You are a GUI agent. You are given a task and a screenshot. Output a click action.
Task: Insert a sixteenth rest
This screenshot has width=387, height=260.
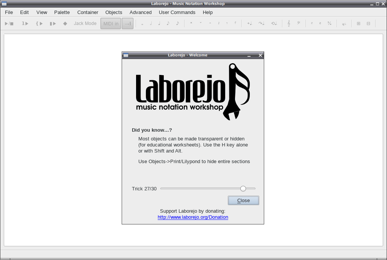(235, 23)
